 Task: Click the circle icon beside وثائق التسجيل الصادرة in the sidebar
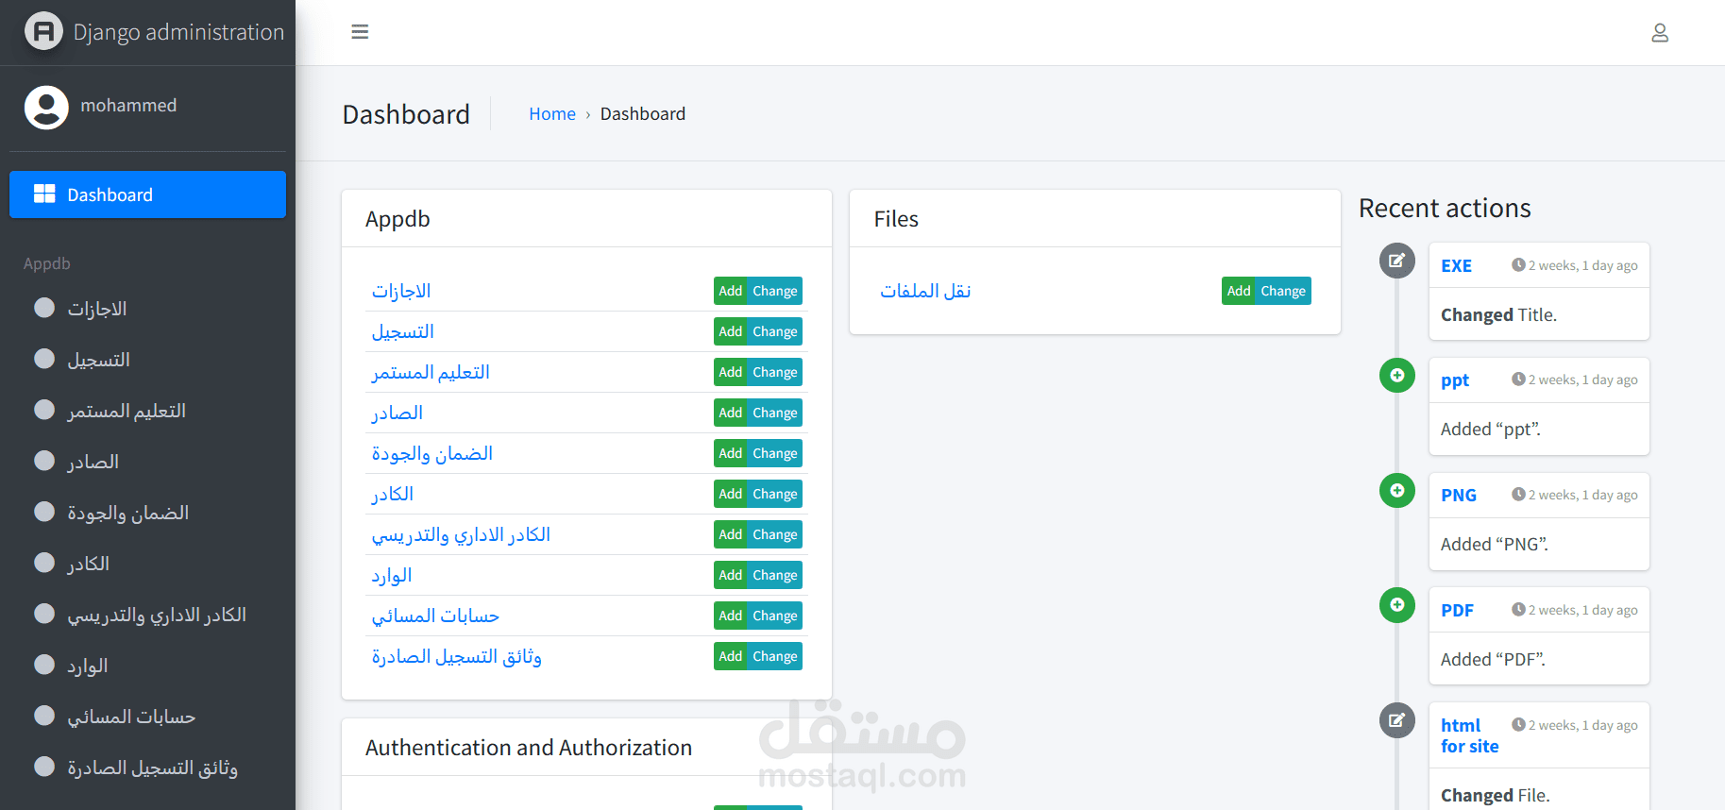44,767
